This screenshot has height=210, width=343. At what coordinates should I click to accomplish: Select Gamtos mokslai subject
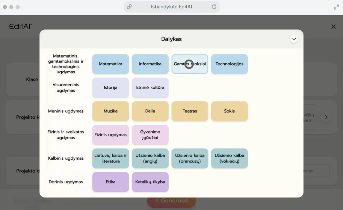coord(190,64)
